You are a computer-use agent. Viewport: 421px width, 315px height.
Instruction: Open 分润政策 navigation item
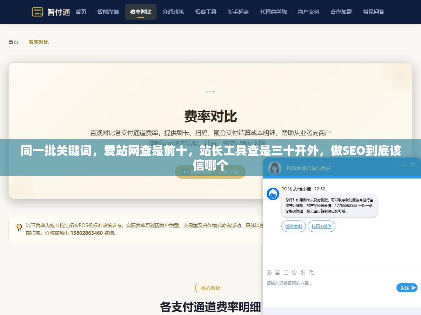(x=173, y=12)
